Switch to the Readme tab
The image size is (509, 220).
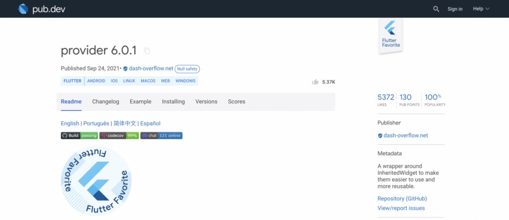[x=71, y=102]
